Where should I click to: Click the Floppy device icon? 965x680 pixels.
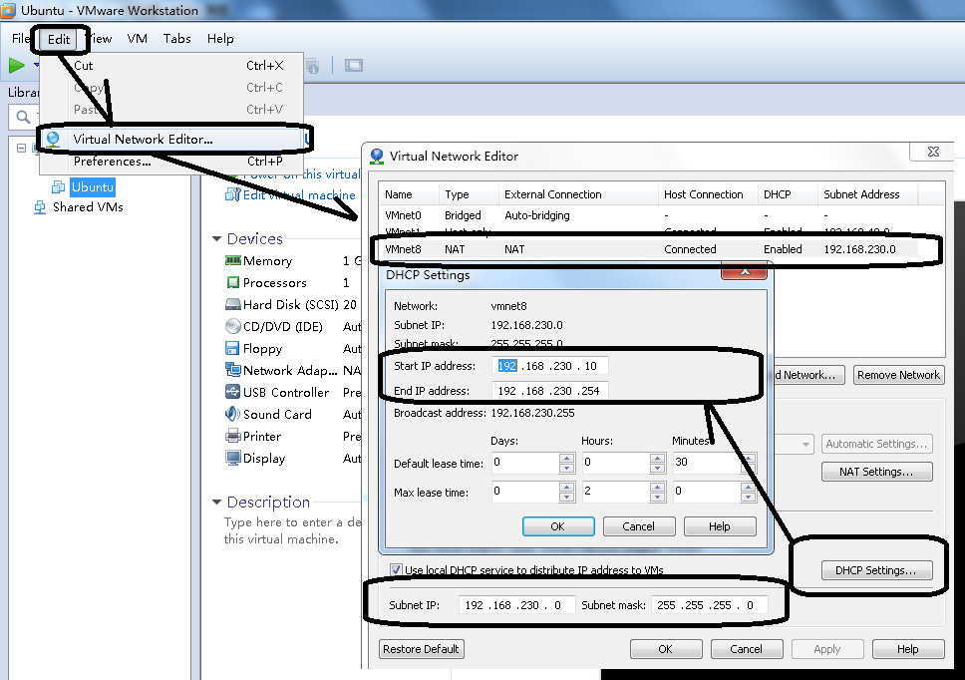(233, 349)
